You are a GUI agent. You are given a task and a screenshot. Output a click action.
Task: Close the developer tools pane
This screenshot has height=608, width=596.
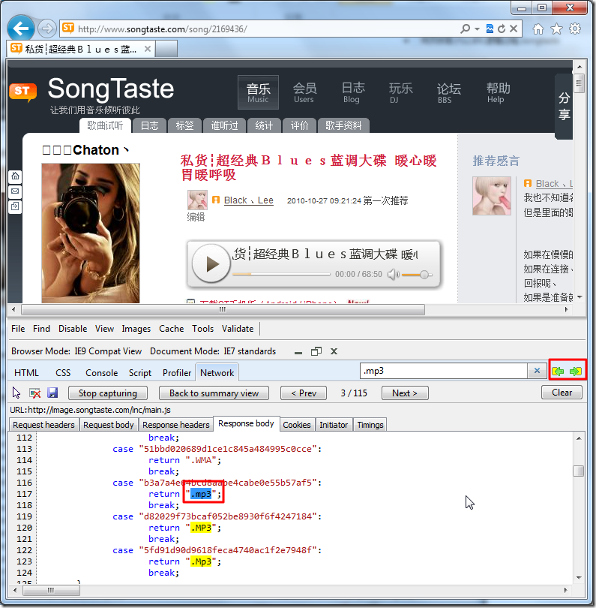pyautogui.click(x=334, y=351)
